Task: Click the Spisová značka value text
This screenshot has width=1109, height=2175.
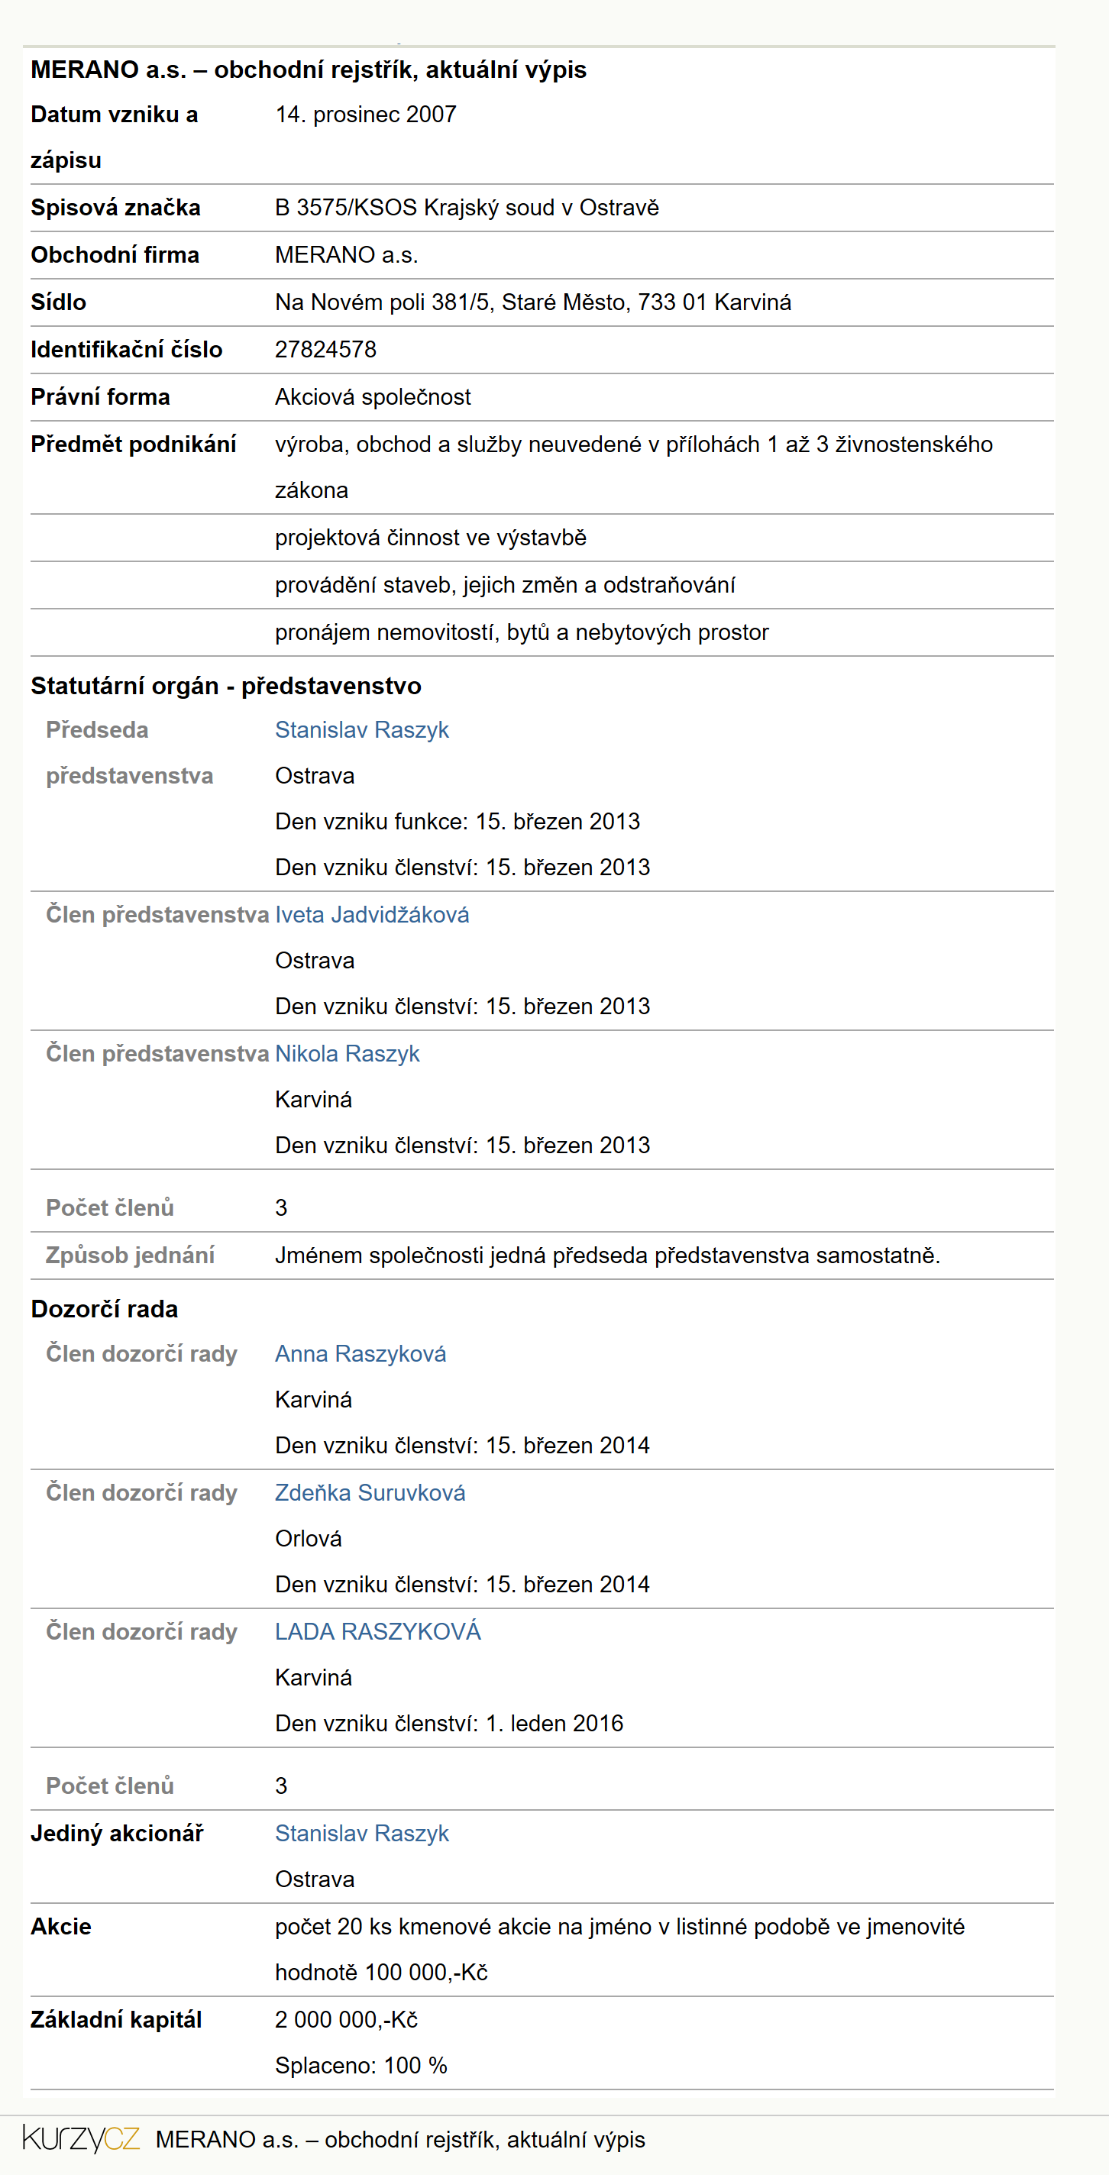Action: pyautogui.click(x=466, y=208)
